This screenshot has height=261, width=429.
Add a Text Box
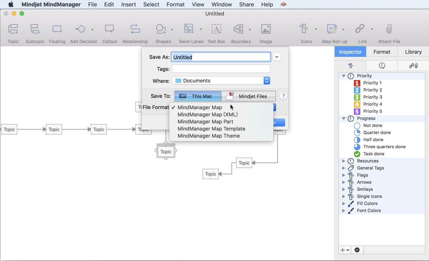[x=216, y=29]
